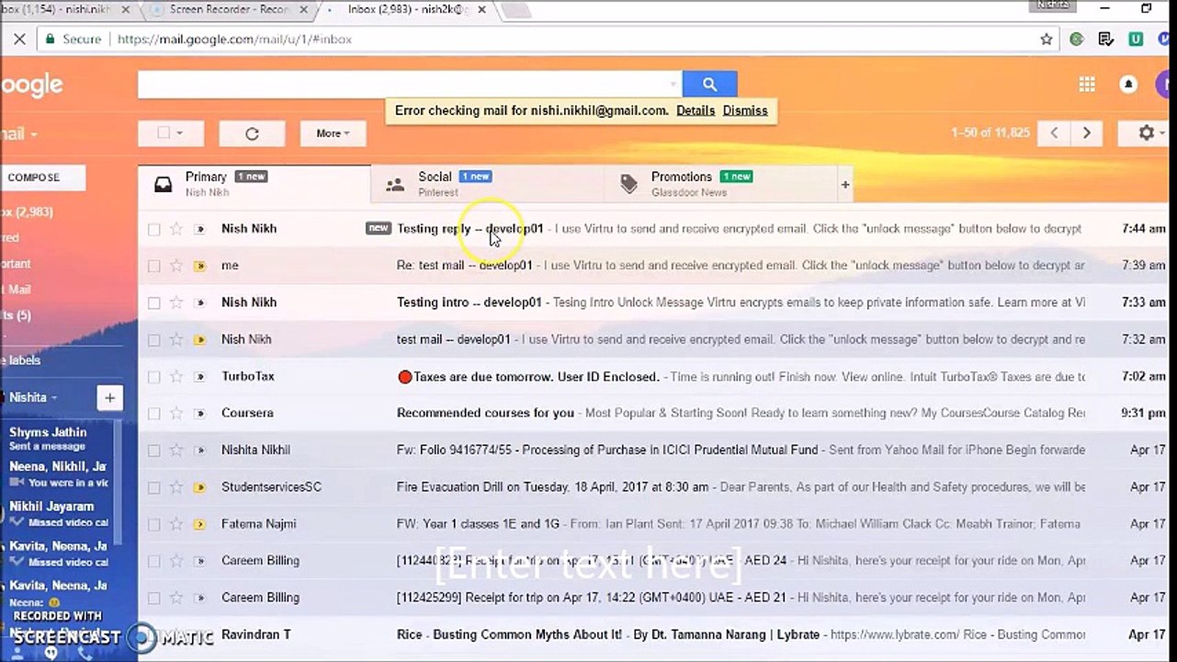Check the TurboTax email checkbox
The height and width of the screenshot is (662, 1177).
click(153, 376)
